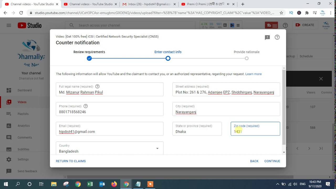The width and height of the screenshot is (336, 189).
Task: Click the blue play icon in stats widget
Action: pos(232,25)
